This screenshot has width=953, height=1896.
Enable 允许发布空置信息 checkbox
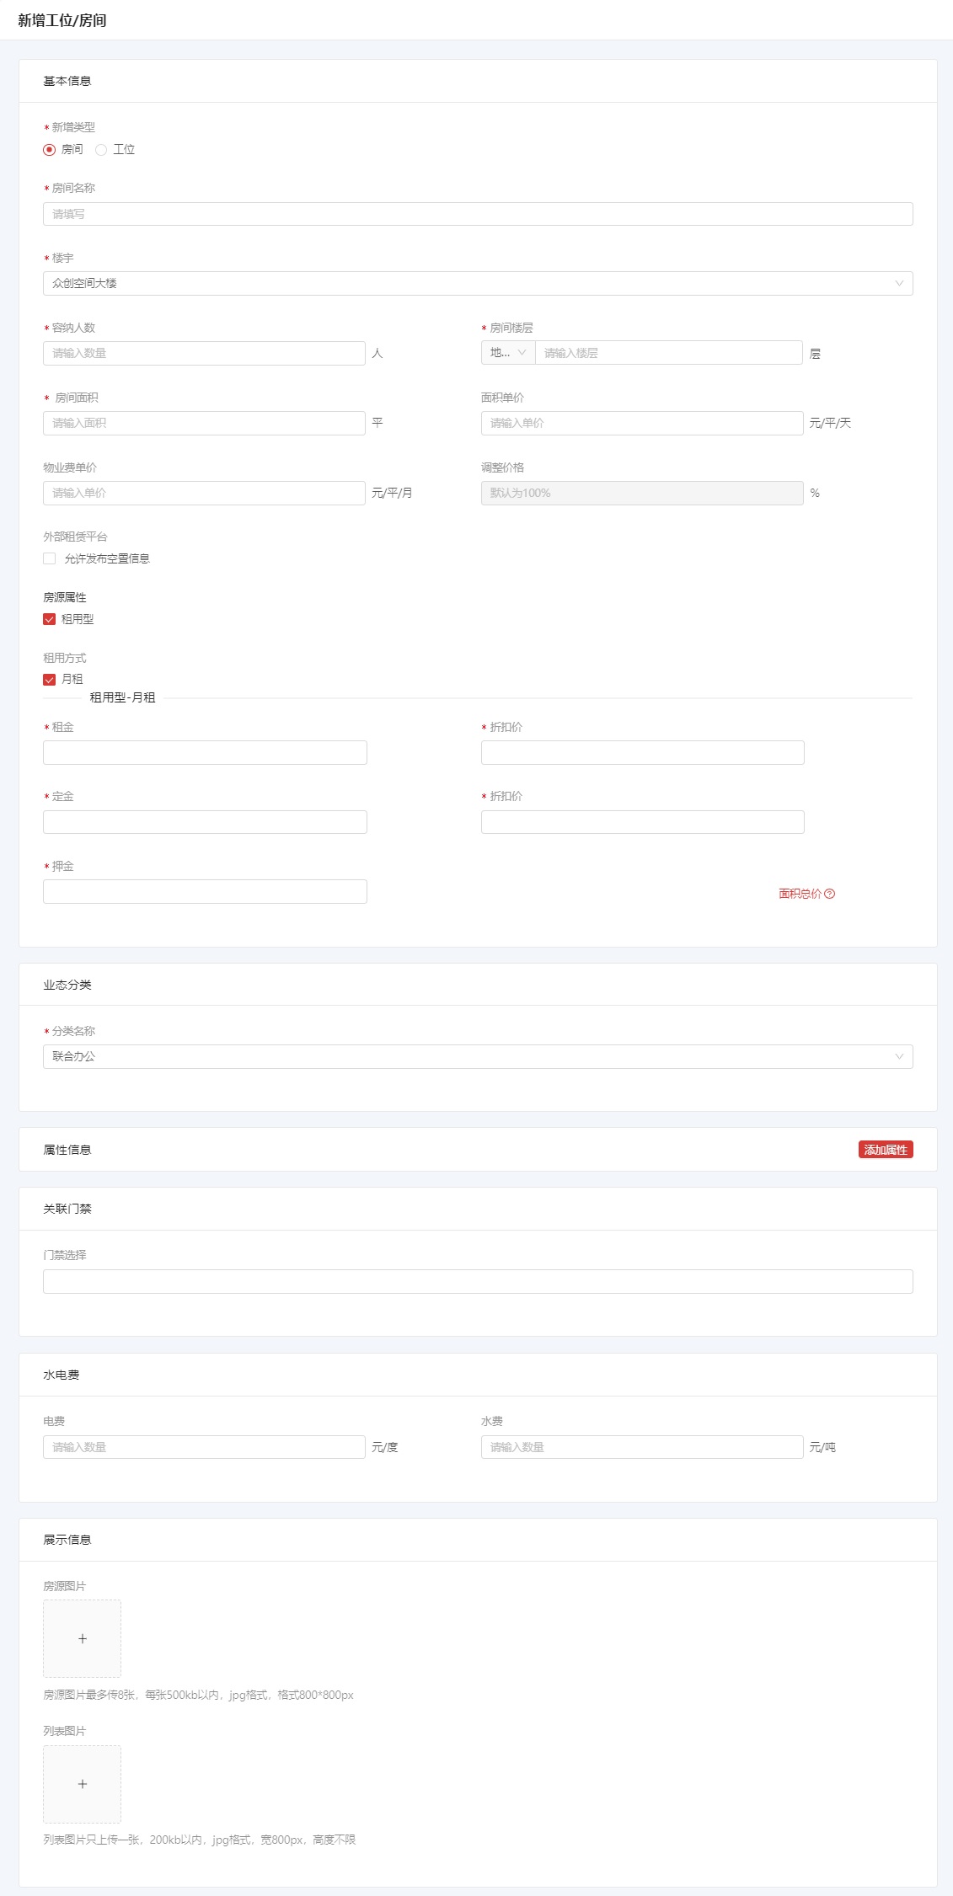(50, 558)
